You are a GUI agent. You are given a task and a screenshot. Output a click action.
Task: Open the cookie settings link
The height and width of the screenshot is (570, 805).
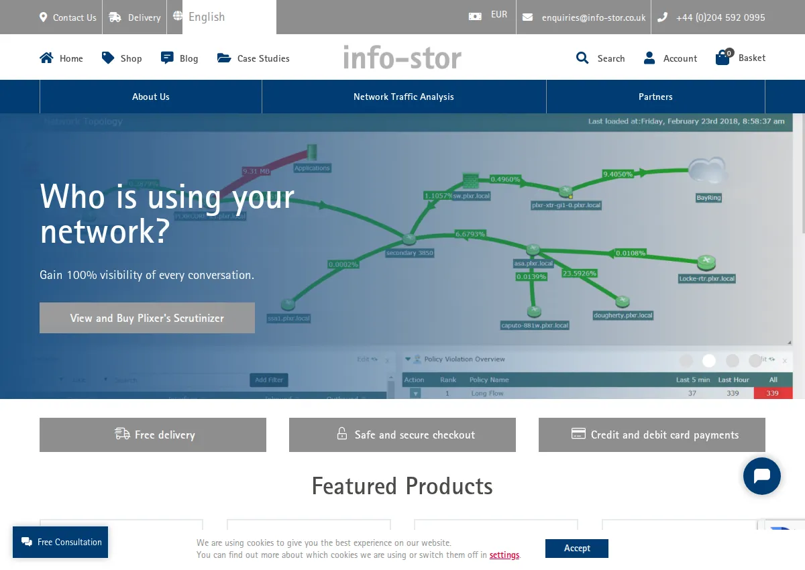[x=504, y=555]
